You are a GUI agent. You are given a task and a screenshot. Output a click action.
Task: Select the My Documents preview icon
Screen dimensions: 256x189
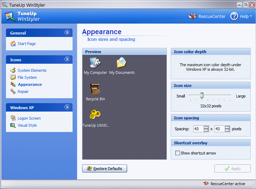click(121, 63)
